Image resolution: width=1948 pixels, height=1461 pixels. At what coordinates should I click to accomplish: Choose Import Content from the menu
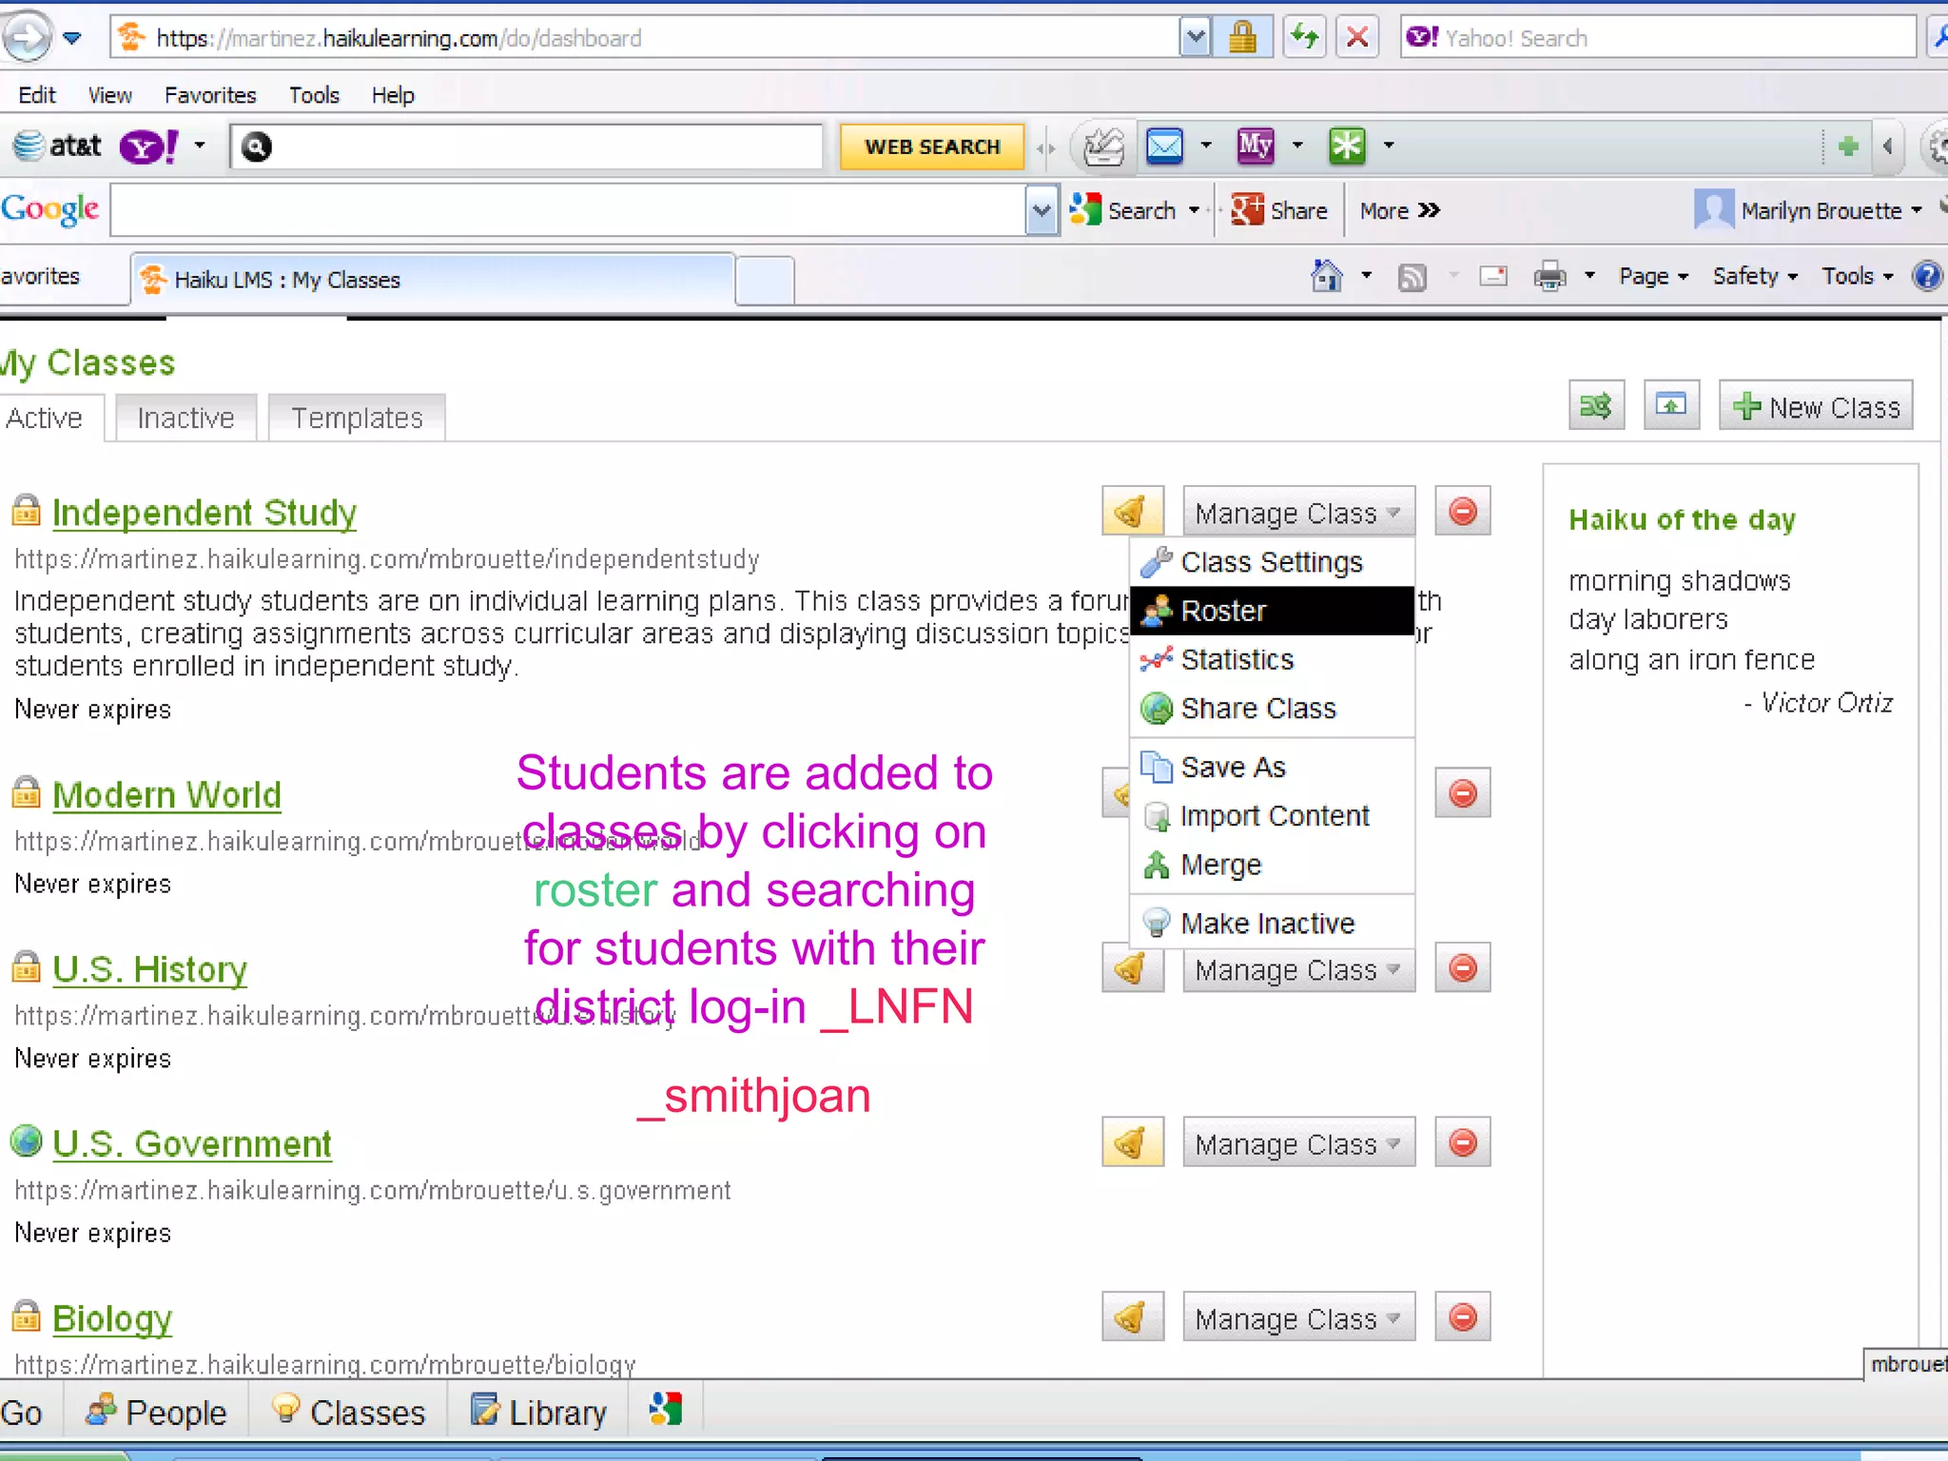click(x=1272, y=816)
